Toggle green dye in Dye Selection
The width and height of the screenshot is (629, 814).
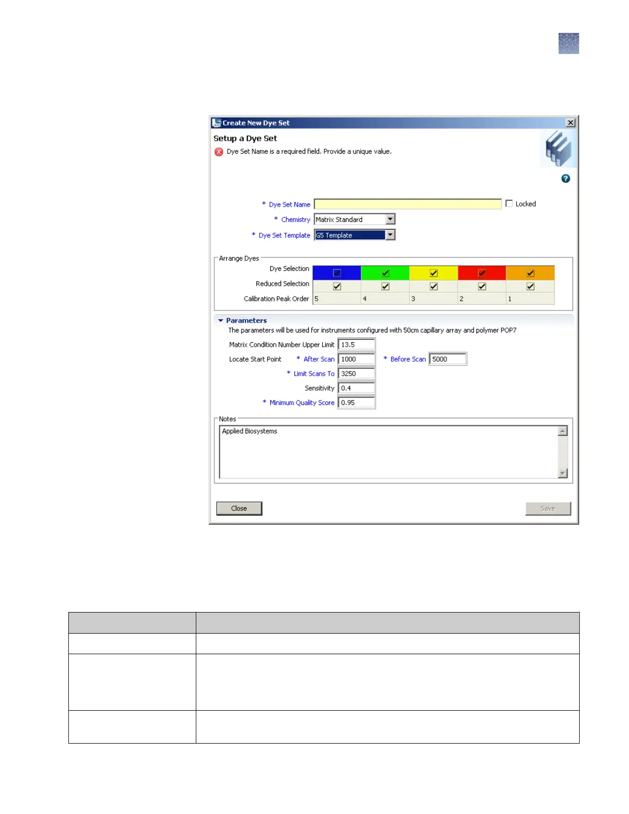click(x=385, y=273)
